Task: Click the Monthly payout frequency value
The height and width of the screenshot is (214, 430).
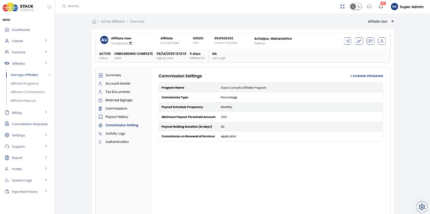Action: coord(226,107)
